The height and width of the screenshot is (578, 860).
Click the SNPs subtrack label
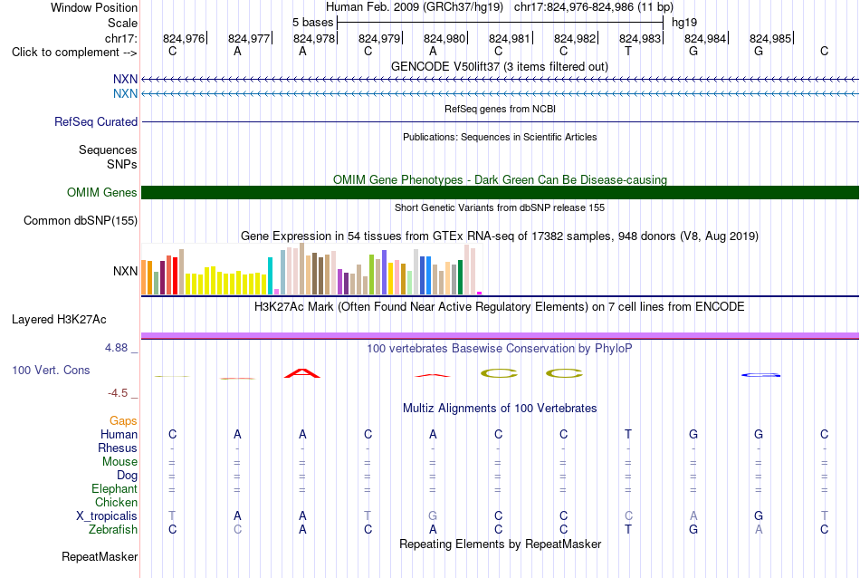[x=122, y=164]
